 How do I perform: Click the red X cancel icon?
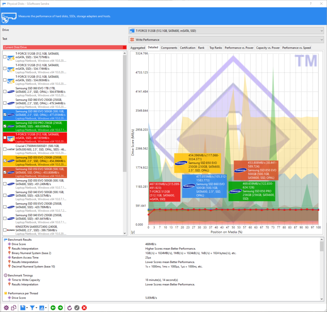tap(84, 308)
